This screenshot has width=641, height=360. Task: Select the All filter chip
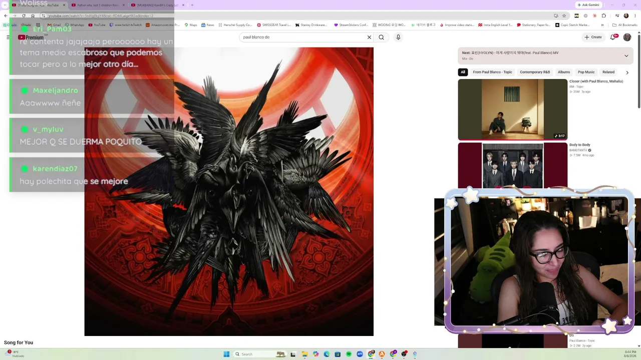463,72
